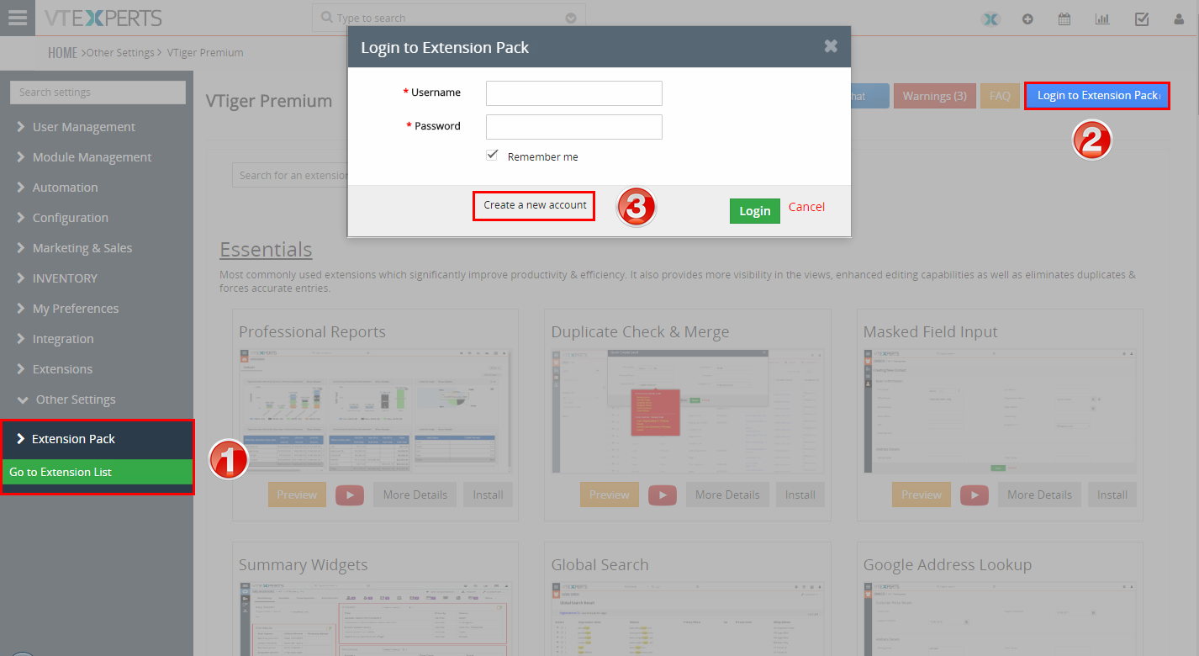Cancel the login dialog

coord(806,207)
